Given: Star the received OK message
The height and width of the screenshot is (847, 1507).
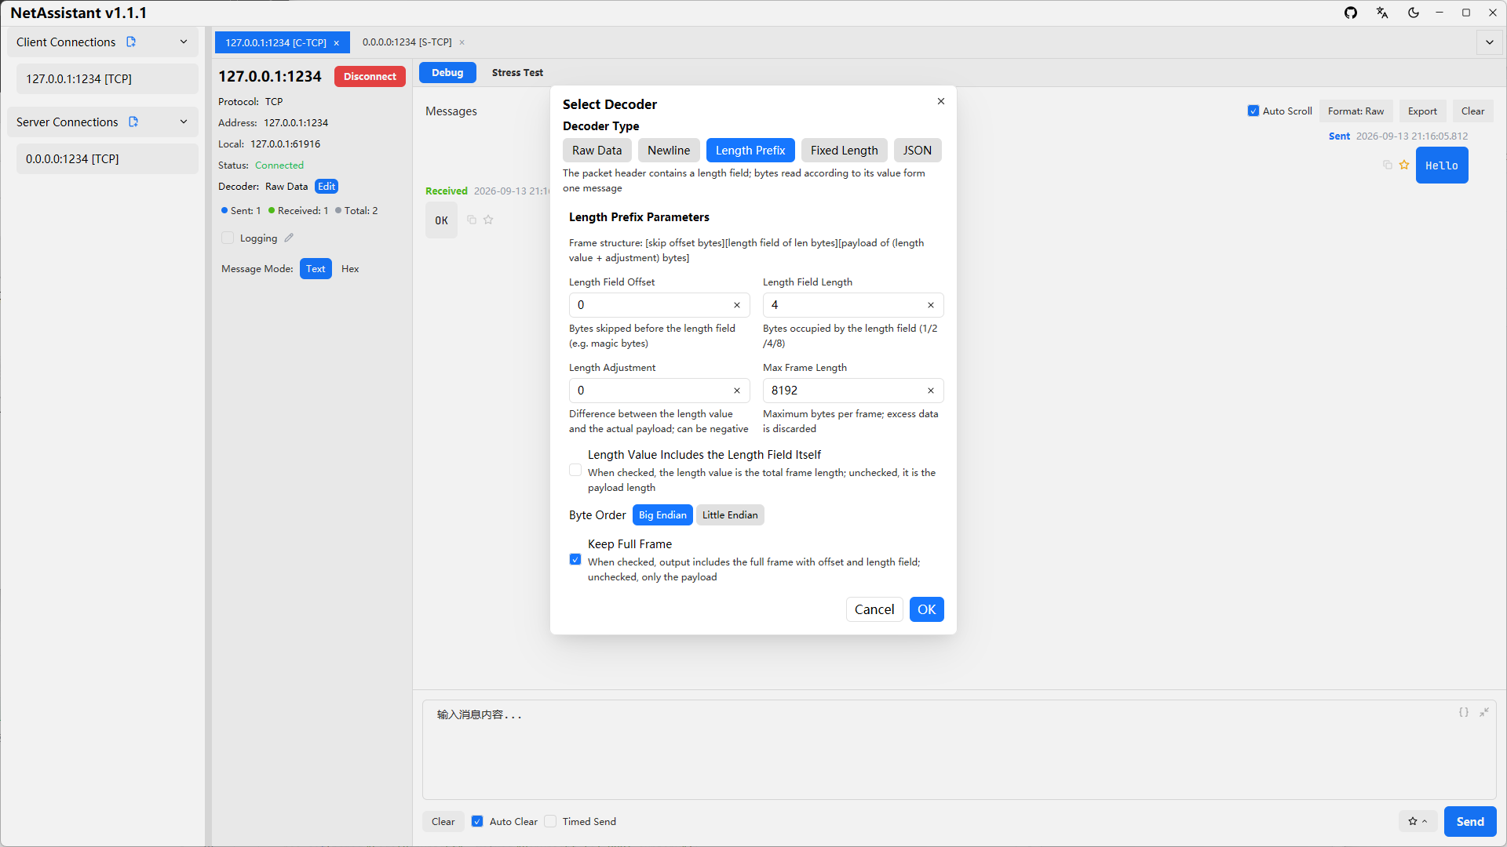Looking at the screenshot, I should (488, 220).
